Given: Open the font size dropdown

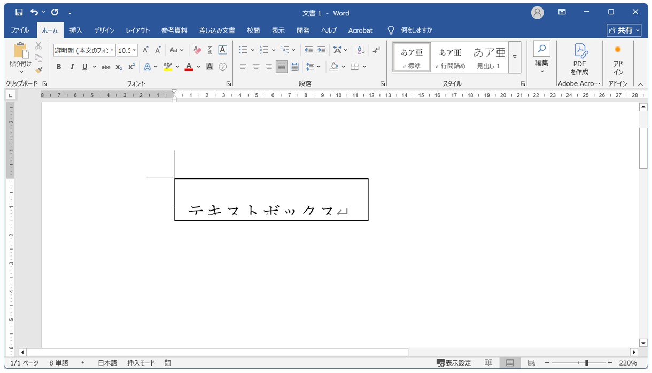Looking at the screenshot, I should [x=134, y=50].
